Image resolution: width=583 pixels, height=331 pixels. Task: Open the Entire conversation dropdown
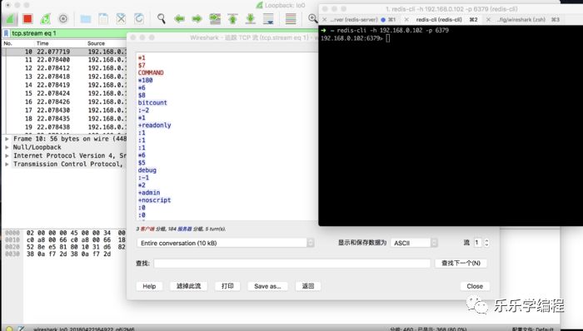226,243
